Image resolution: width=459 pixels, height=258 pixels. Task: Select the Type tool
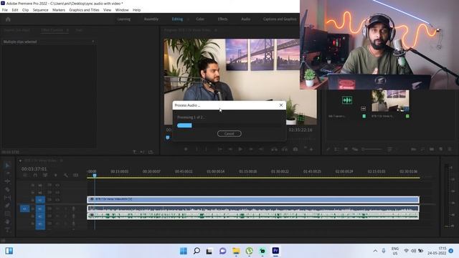tap(7, 230)
